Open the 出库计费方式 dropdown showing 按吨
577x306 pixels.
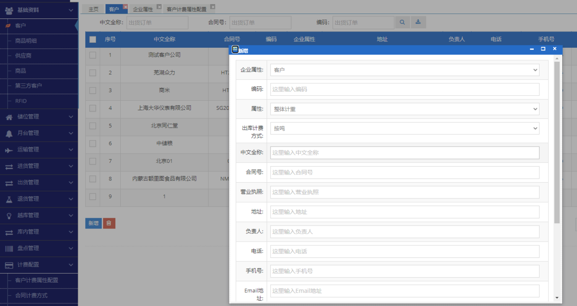pyautogui.click(x=405, y=128)
